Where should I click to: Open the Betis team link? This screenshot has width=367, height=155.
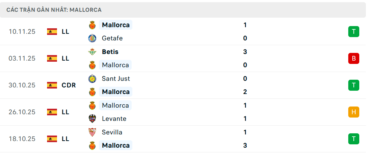tap(110, 52)
